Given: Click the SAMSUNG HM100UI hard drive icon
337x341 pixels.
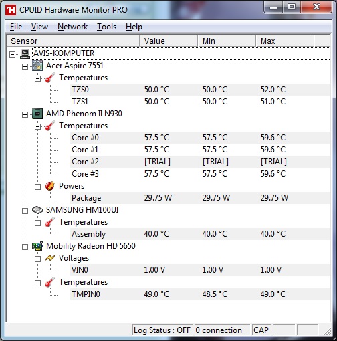Looking at the screenshot, I should pyautogui.click(x=37, y=210).
